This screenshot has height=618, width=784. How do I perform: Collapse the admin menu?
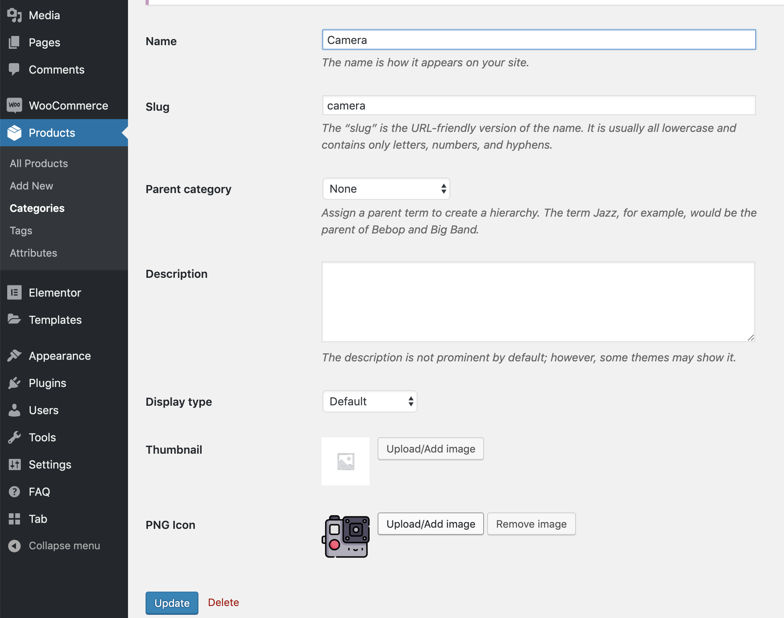(14, 545)
